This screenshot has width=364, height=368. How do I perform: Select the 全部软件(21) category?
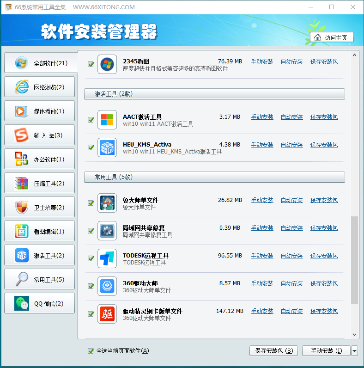[x=41, y=63]
